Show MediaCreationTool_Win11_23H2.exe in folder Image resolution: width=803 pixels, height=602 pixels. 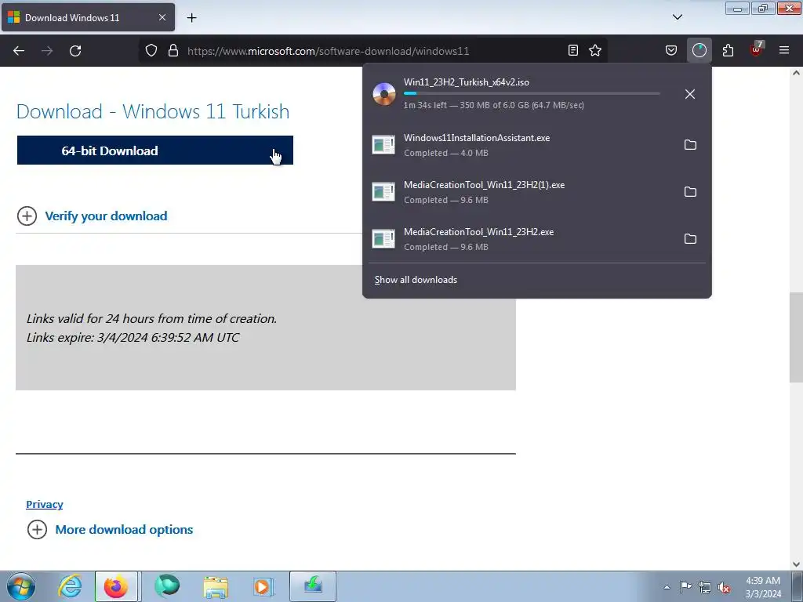(690, 239)
